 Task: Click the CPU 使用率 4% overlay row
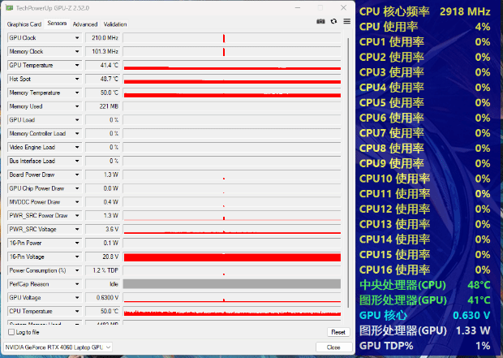[x=425, y=27]
